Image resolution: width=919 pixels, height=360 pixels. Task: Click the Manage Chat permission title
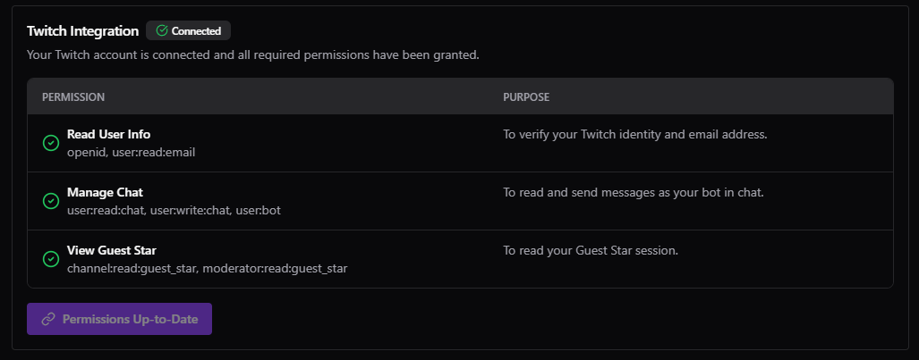coord(105,192)
